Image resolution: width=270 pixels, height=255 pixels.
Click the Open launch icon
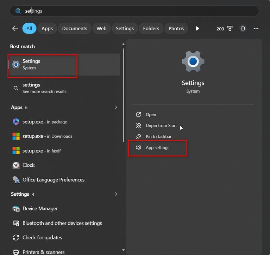(138, 114)
